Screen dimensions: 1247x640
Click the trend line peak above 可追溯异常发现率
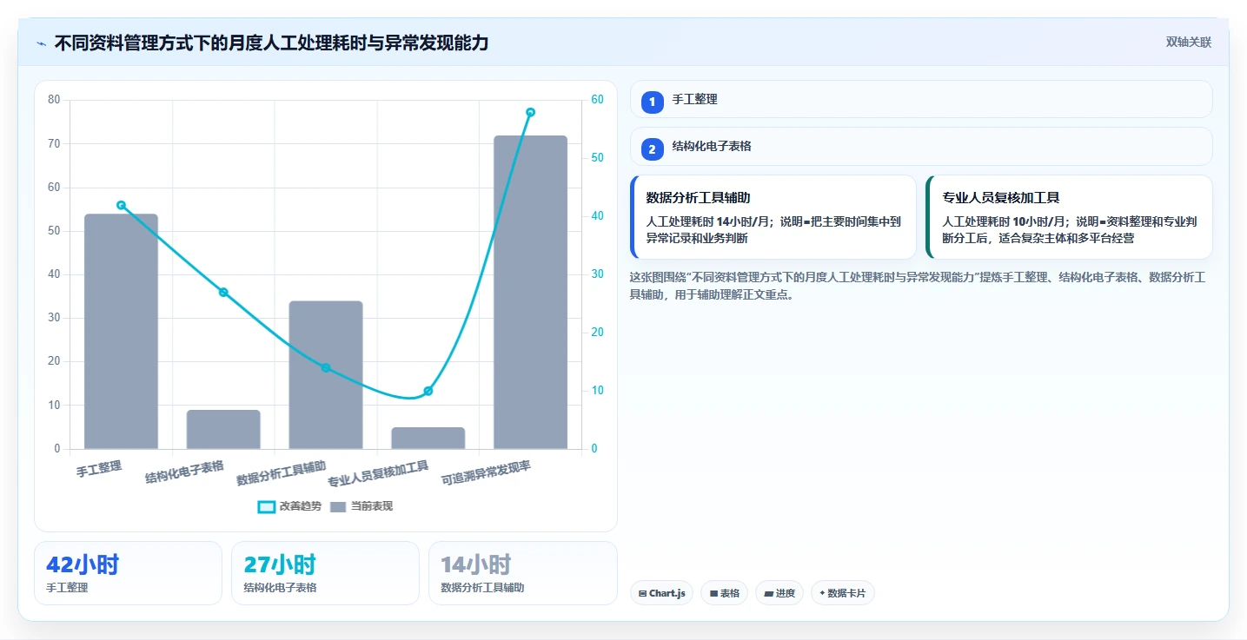[530, 112]
